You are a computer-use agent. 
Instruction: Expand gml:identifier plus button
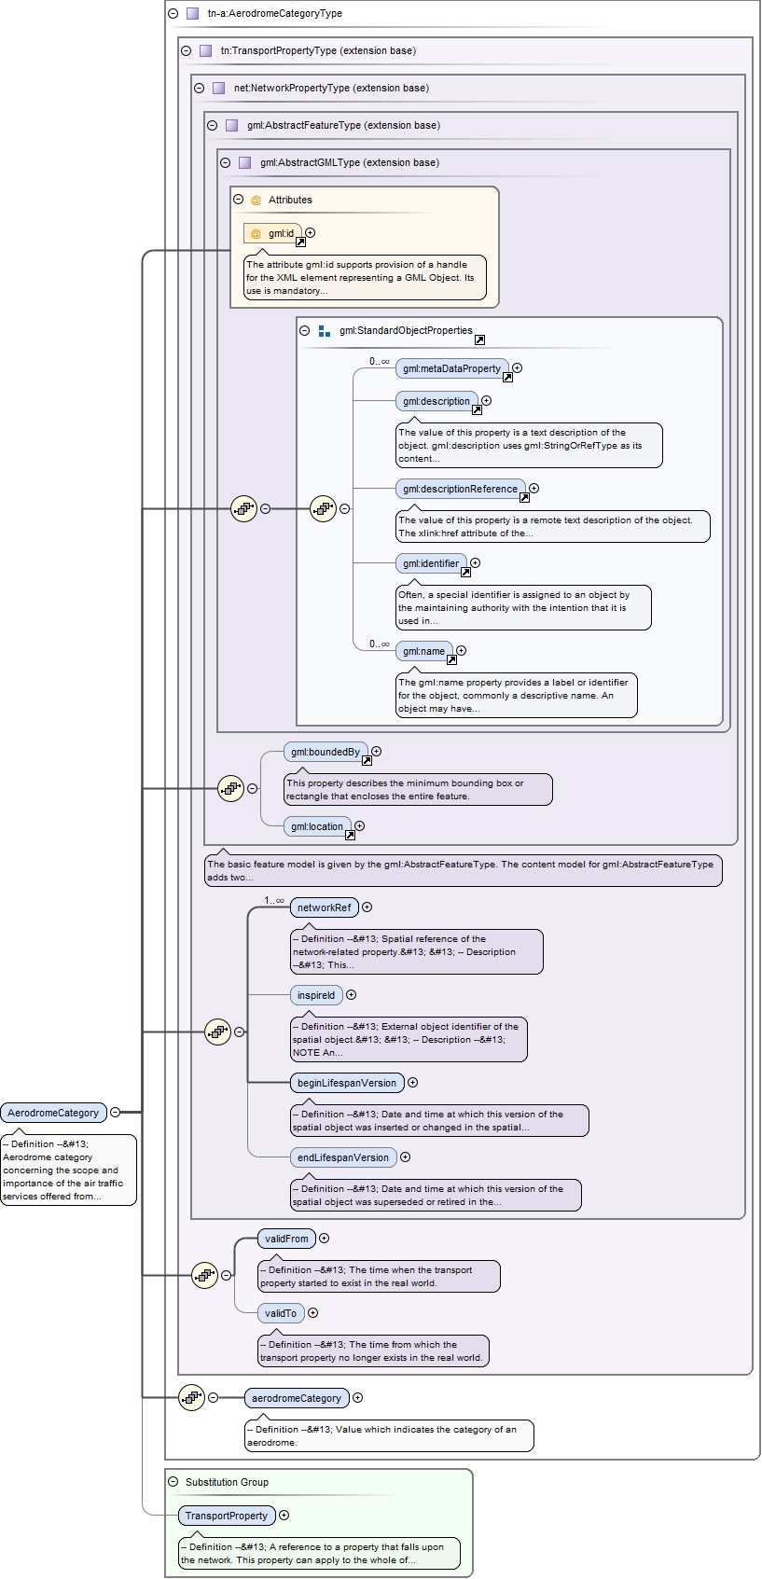tap(476, 563)
